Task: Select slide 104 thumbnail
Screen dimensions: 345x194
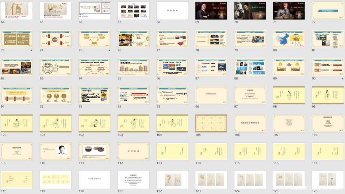Action: click(x=172, y=123)
